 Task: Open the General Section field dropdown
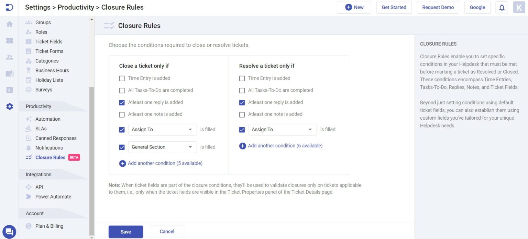click(162, 147)
